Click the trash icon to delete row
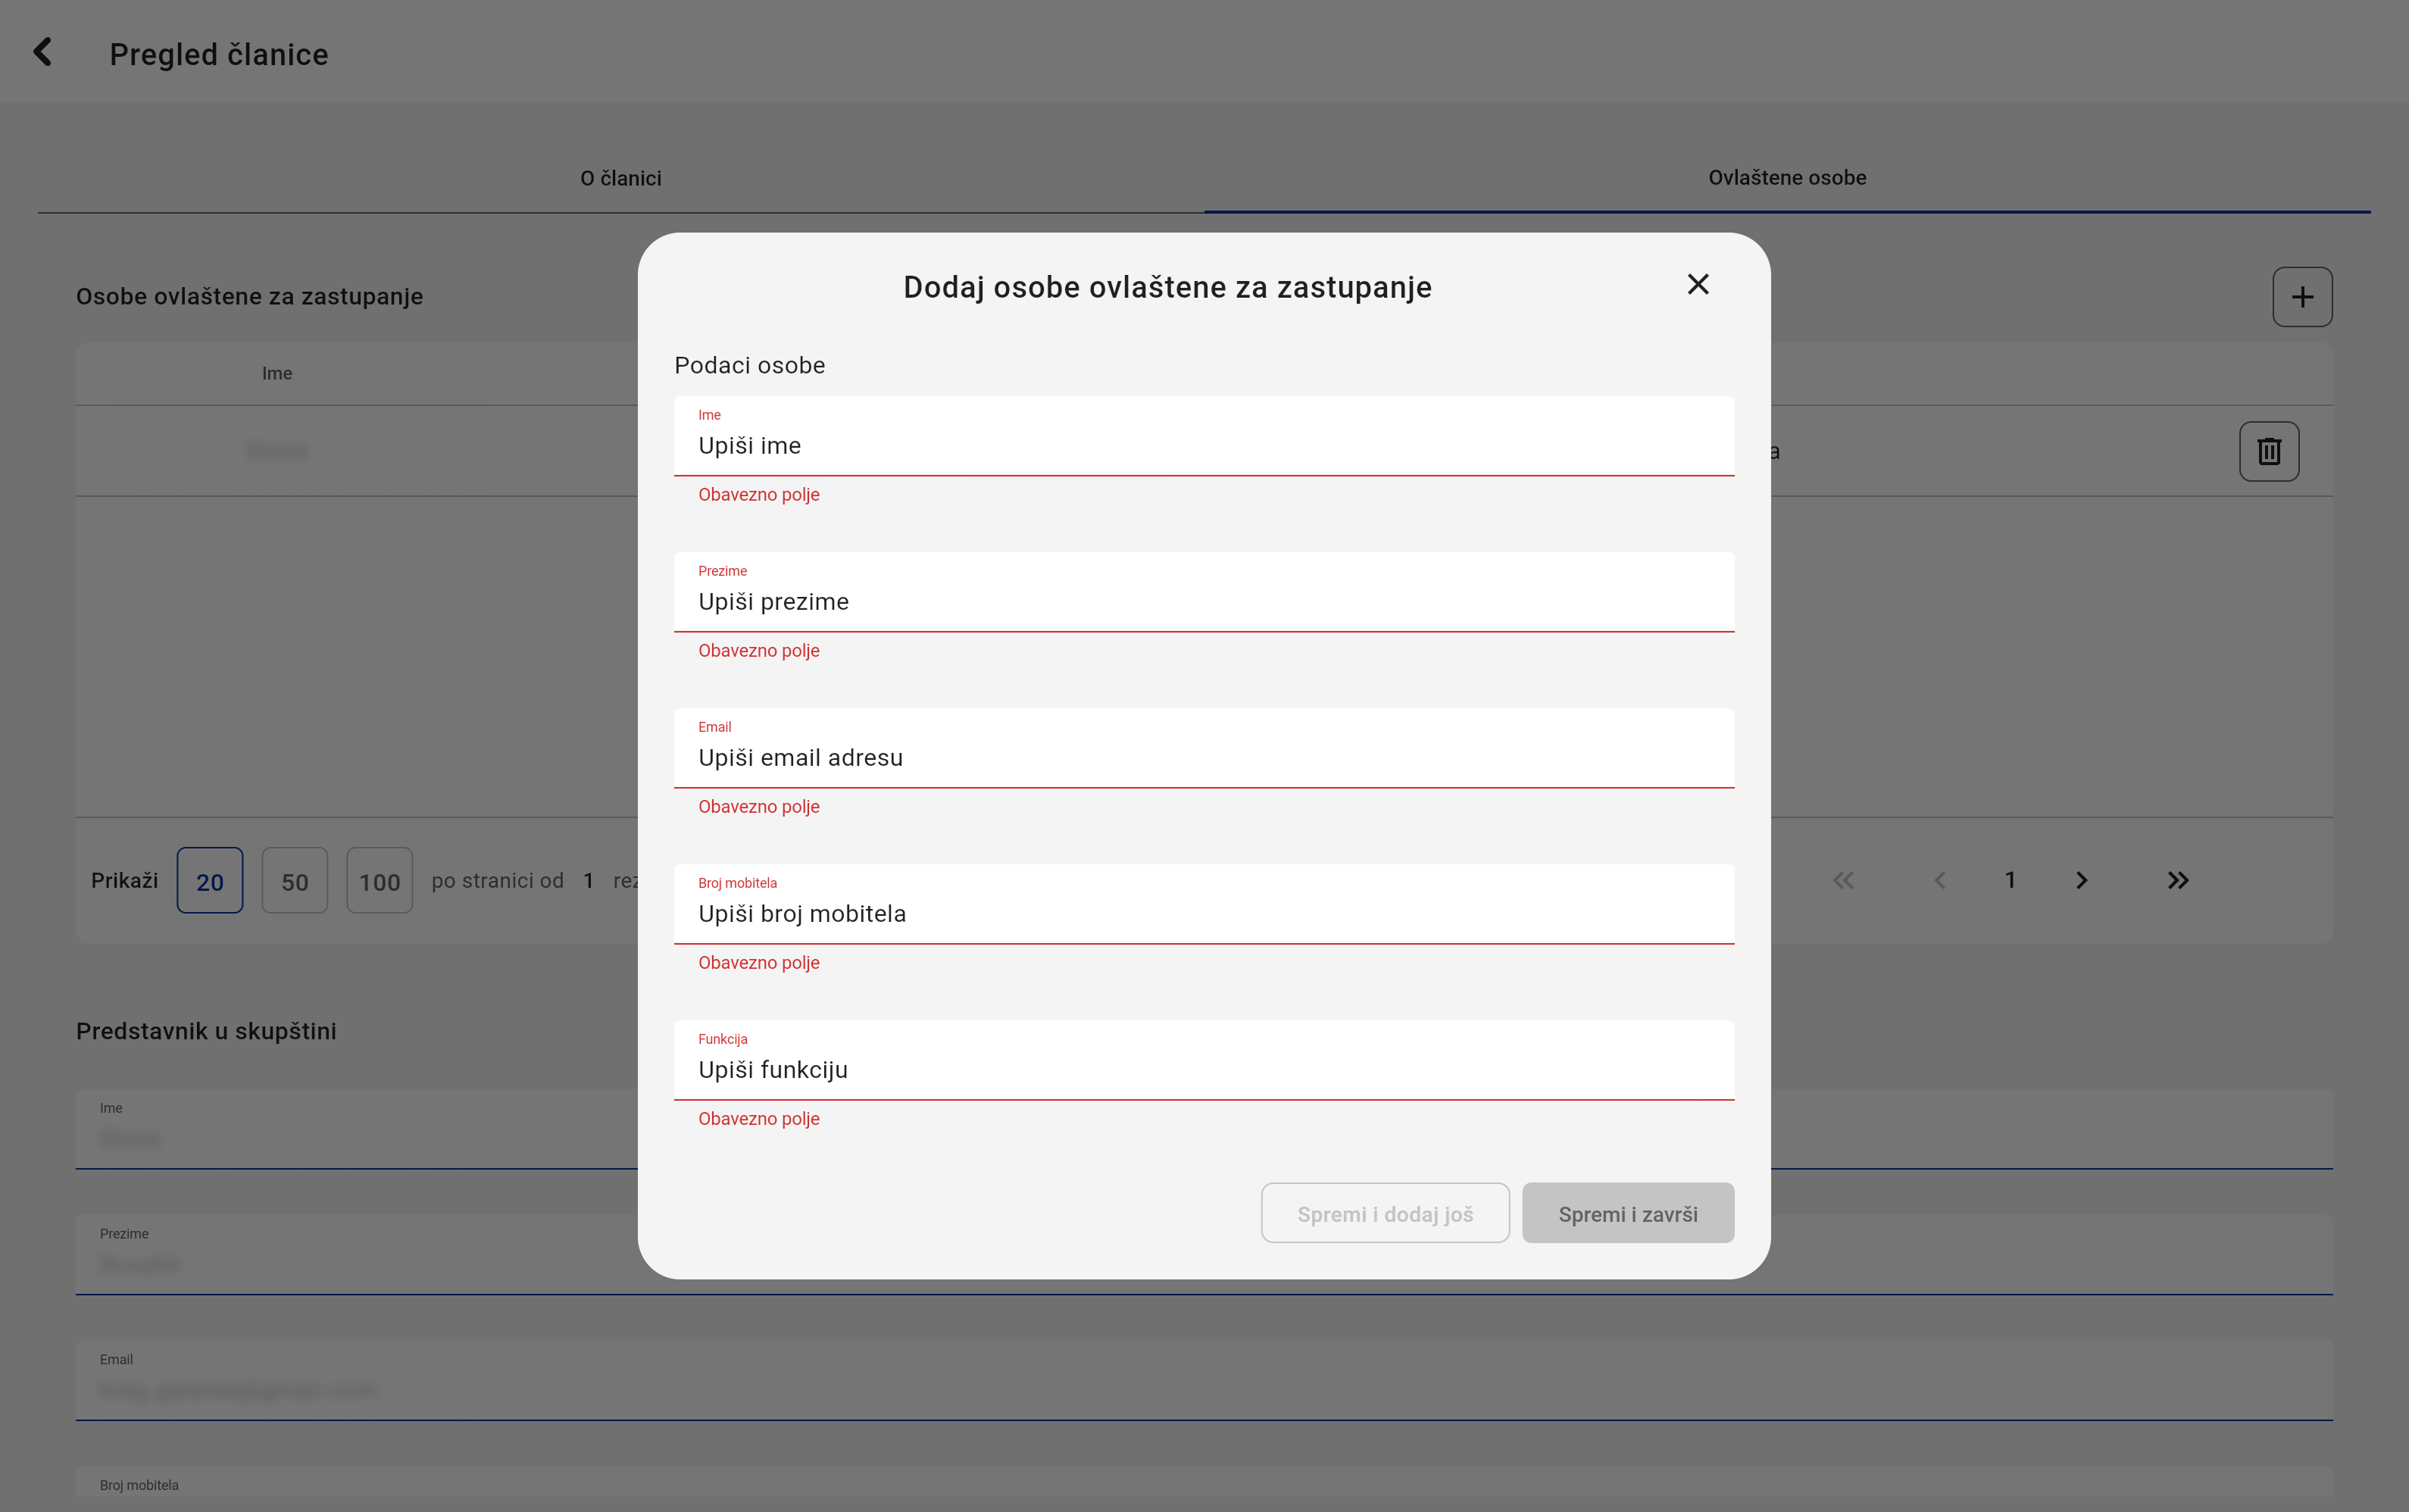This screenshot has width=2409, height=1512. click(2268, 451)
